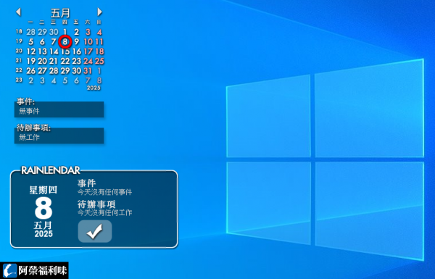
Task: Click date 21 in the date grid
Action: click(x=54, y=62)
